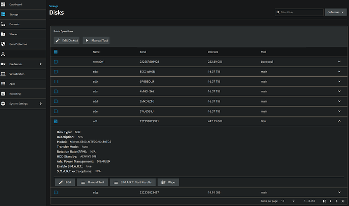Open the Columns dropdown
The width and height of the screenshot is (349, 206).
tap(336, 12)
